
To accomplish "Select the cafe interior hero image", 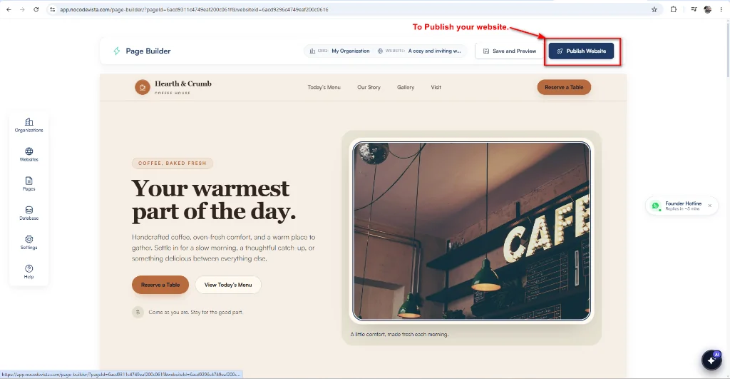I will [x=471, y=231].
